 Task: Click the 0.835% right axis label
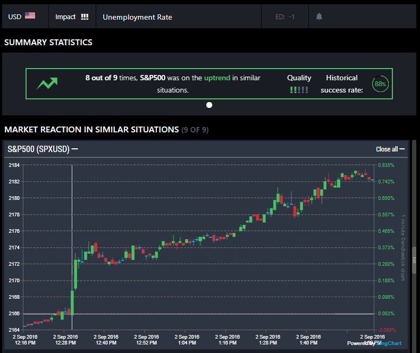pyautogui.click(x=386, y=165)
